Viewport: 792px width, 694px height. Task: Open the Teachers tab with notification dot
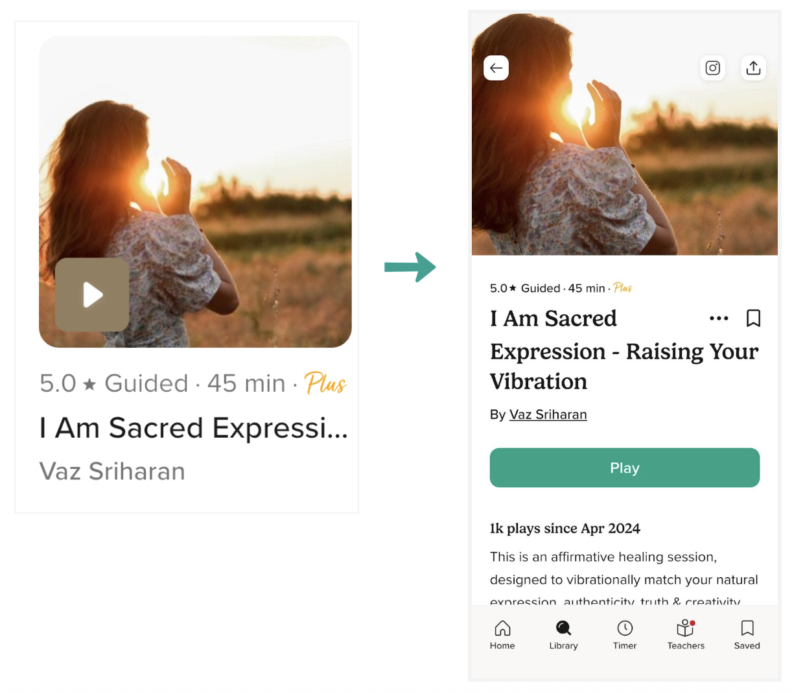[x=686, y=635]
